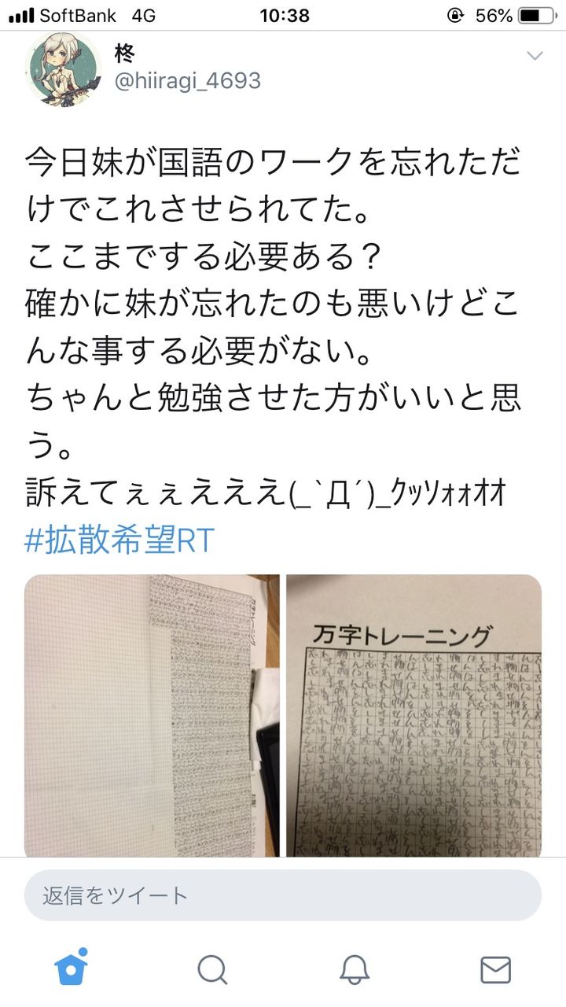Viewport: 566px width, 1007px height.
Task: Open the left graph paper photo
Action: 152,715
